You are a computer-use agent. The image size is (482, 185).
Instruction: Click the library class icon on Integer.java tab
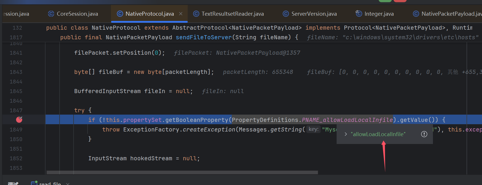pyautogui.click(x=359, y=13)
